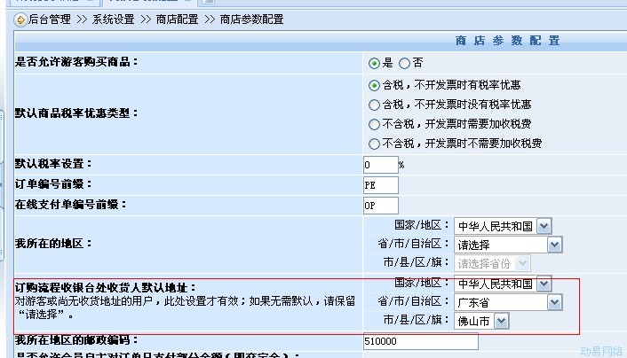Choose 不含税,开发票时不需要加收税费 option
Image resolution: width=627 pixels, height=358 pixels.
click(374, 144)
